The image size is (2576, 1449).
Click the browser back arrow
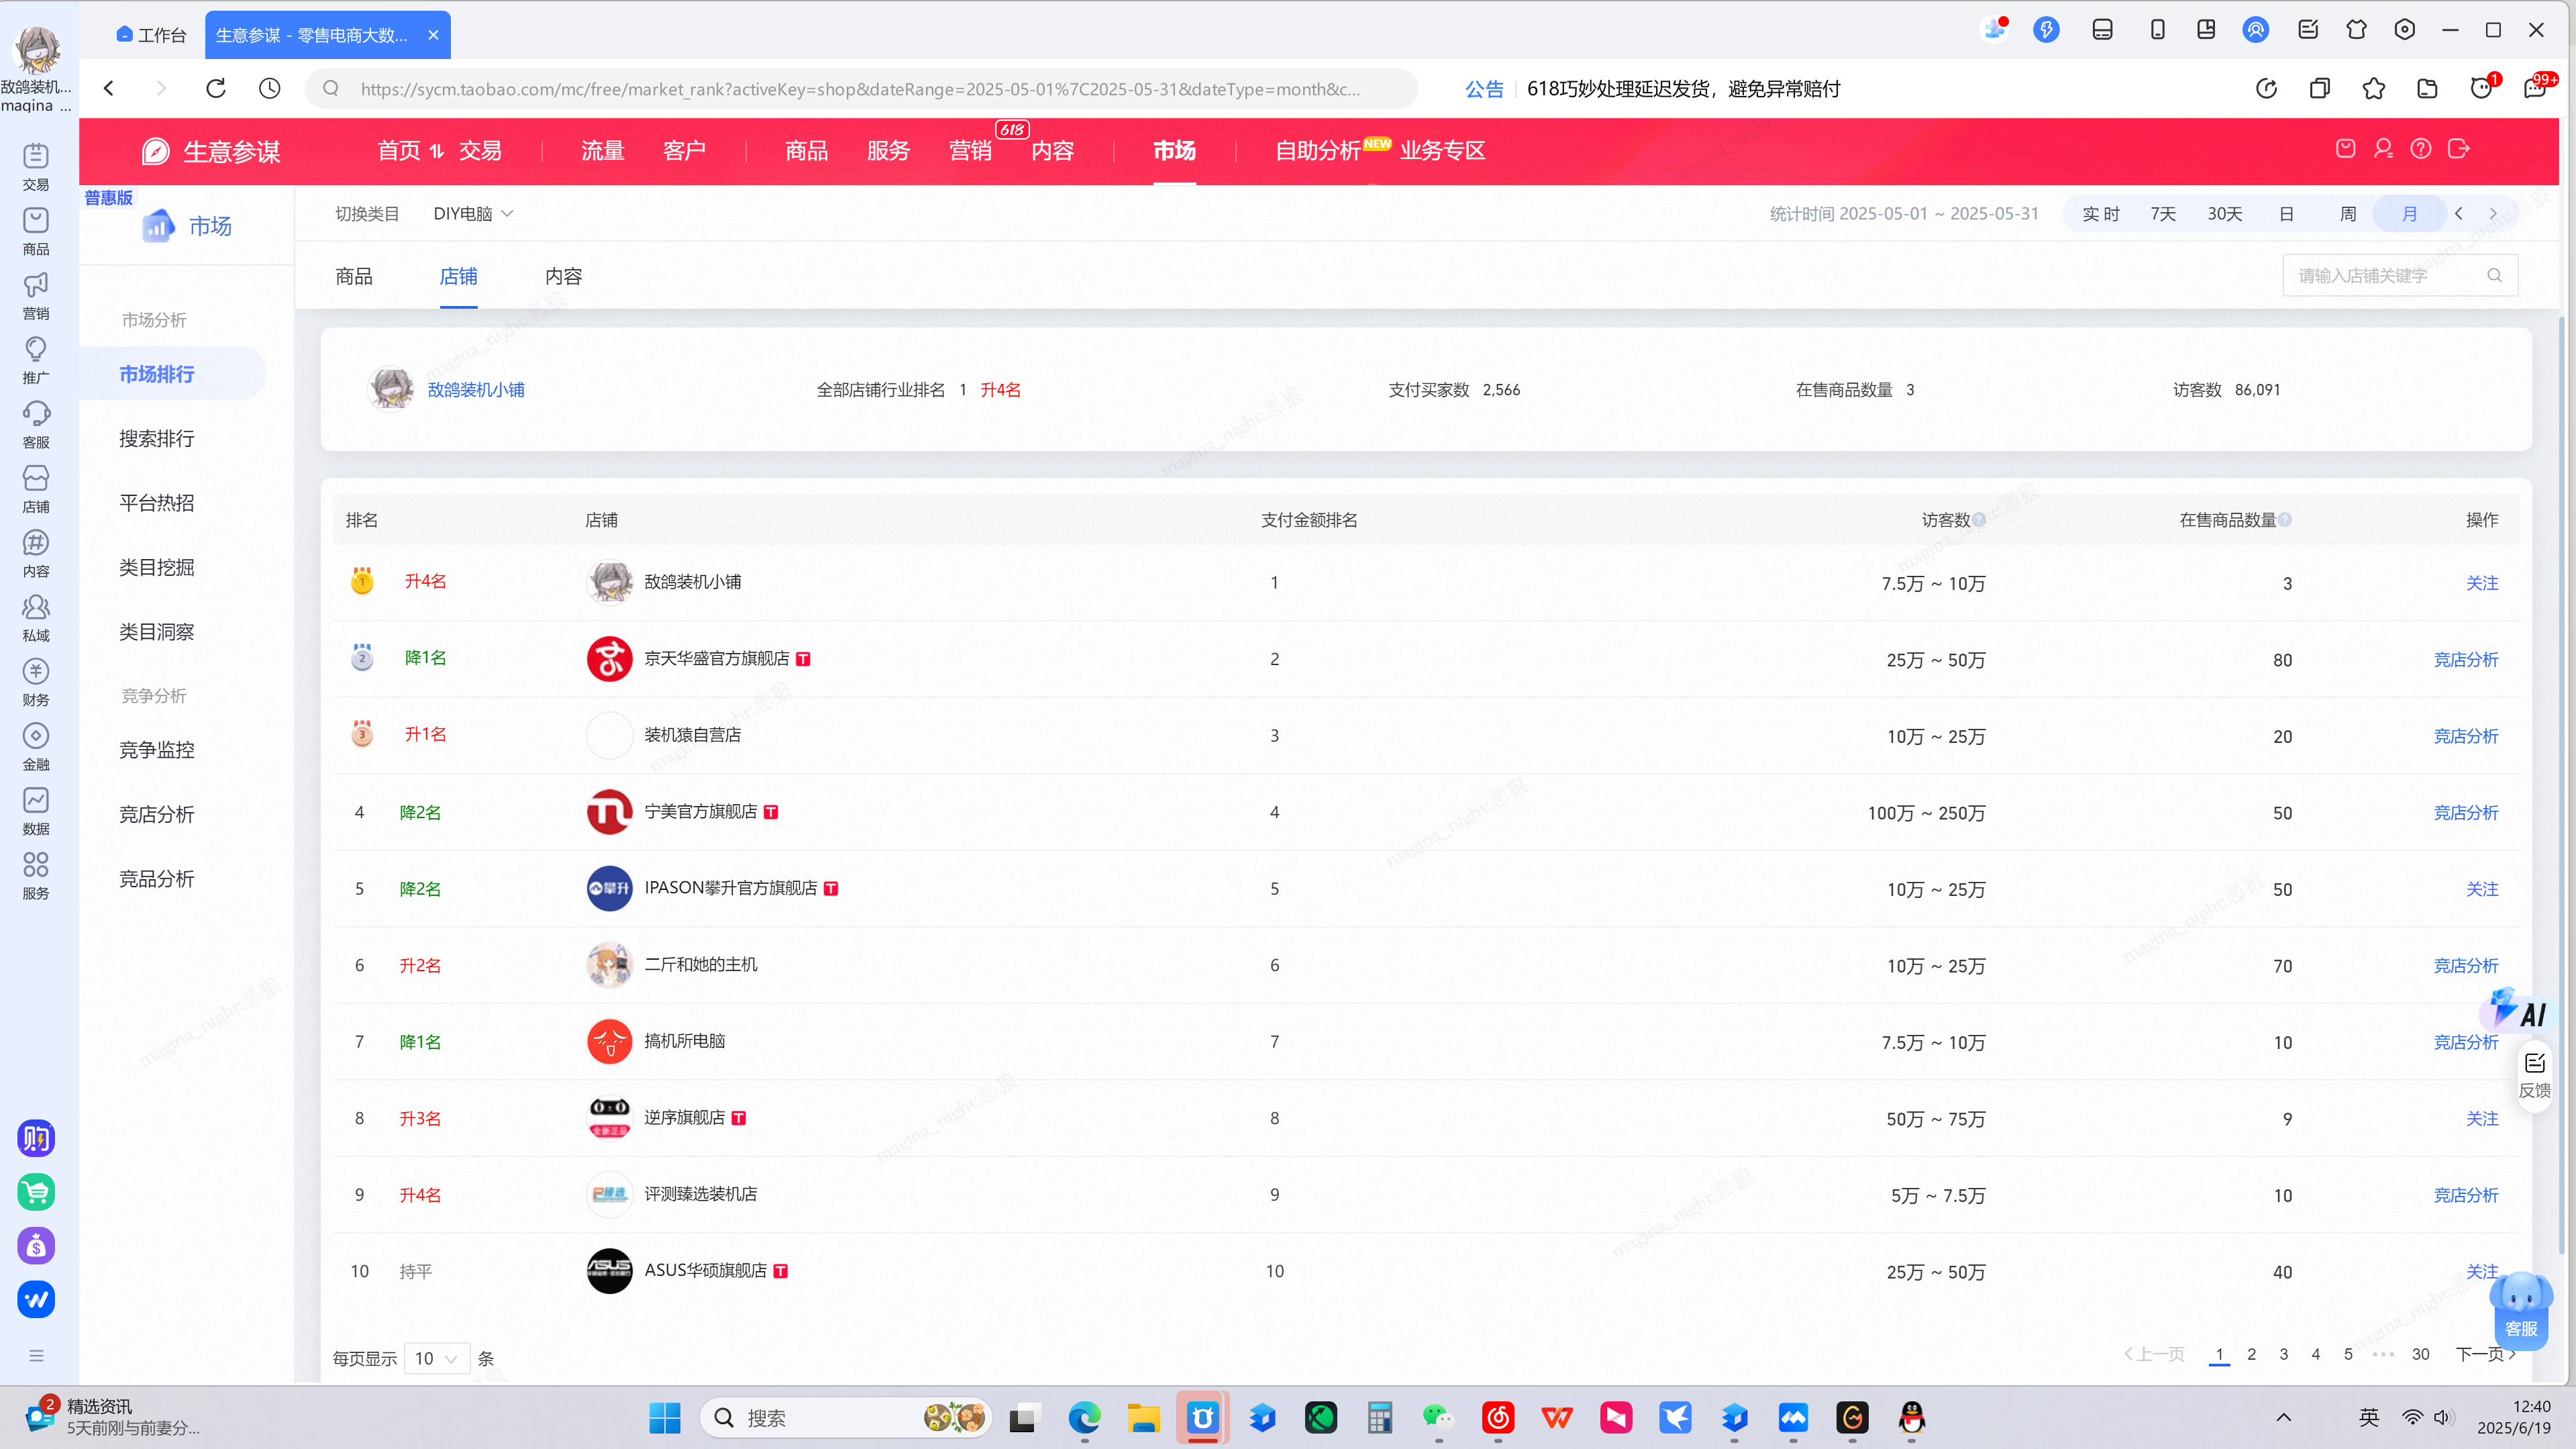click(x=109, y=88)
